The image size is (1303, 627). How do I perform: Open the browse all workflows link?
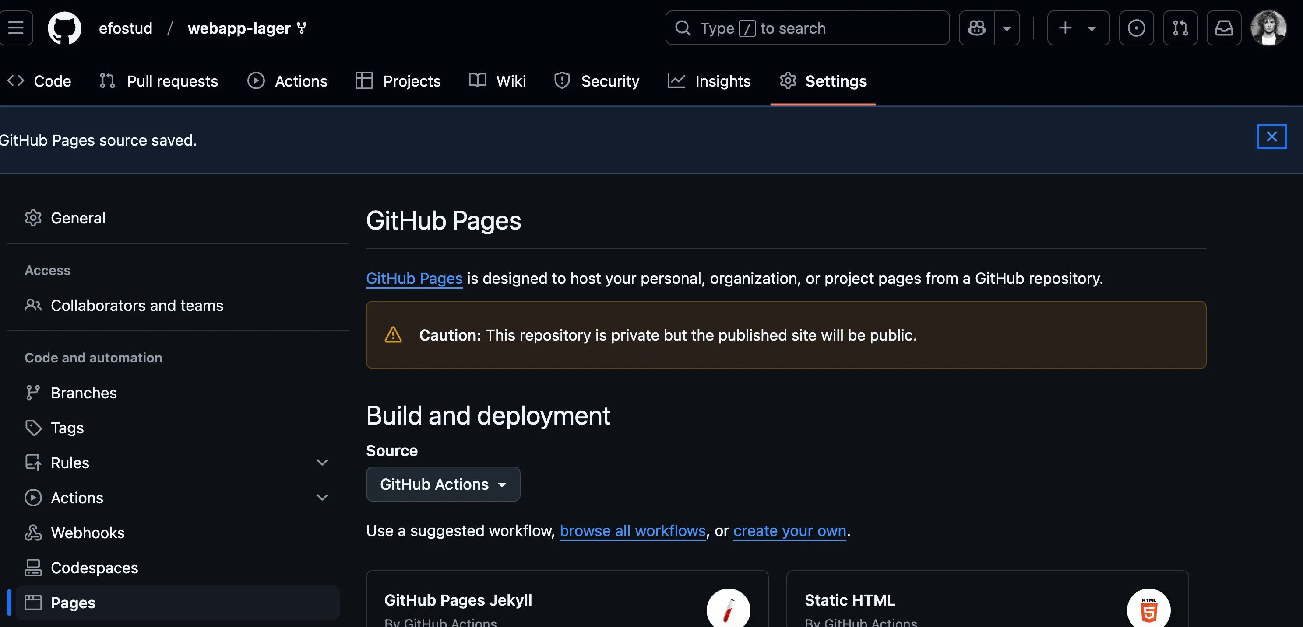(x=633, y=530)
